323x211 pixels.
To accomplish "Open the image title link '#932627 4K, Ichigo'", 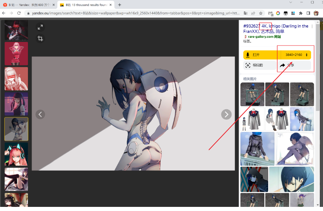I will tap(276, 29).
